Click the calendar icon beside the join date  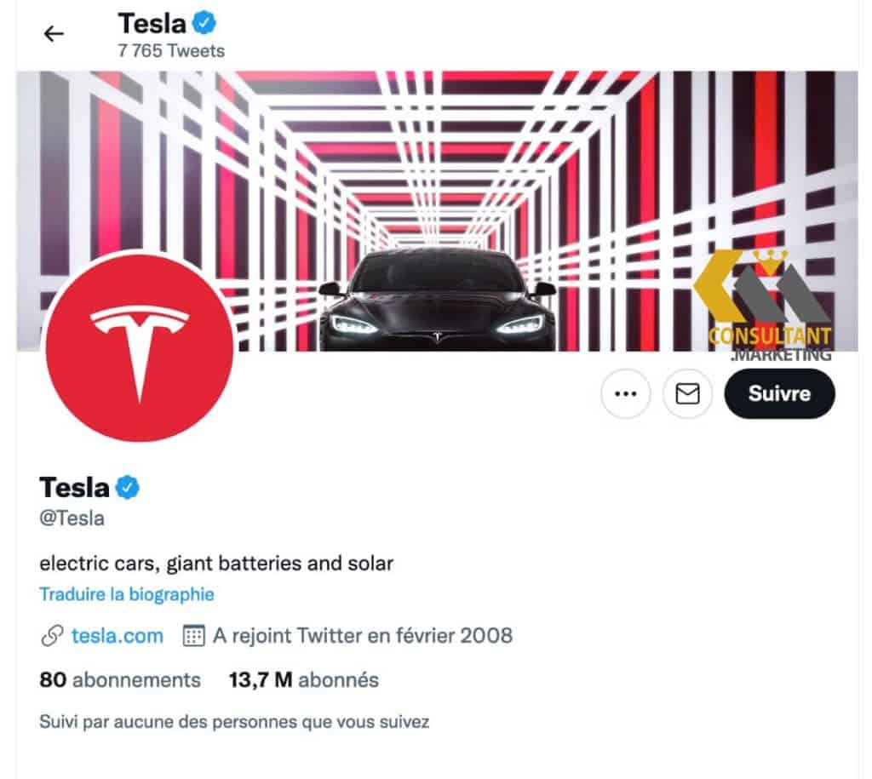(x=192, y=635)
